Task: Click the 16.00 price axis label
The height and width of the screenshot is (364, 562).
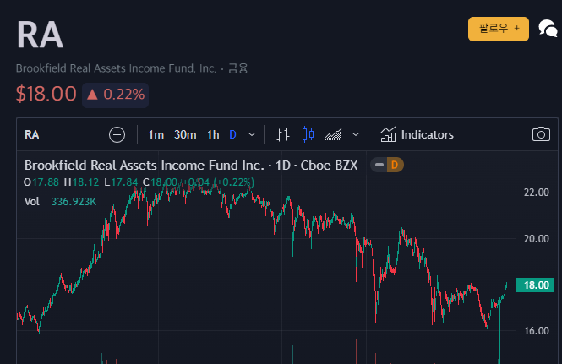Action: coord(536,331)
